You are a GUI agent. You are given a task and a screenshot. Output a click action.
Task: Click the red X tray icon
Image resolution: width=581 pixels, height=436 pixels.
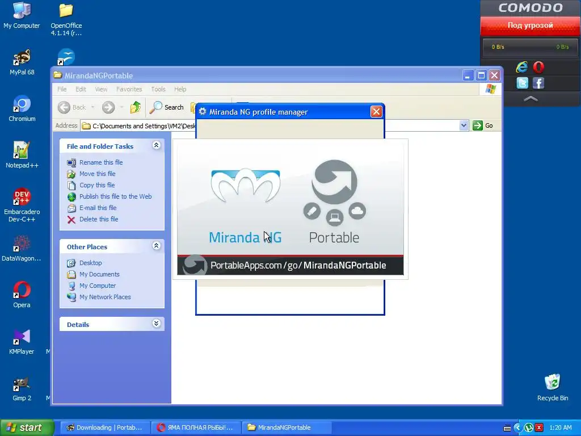pos(539,428)
